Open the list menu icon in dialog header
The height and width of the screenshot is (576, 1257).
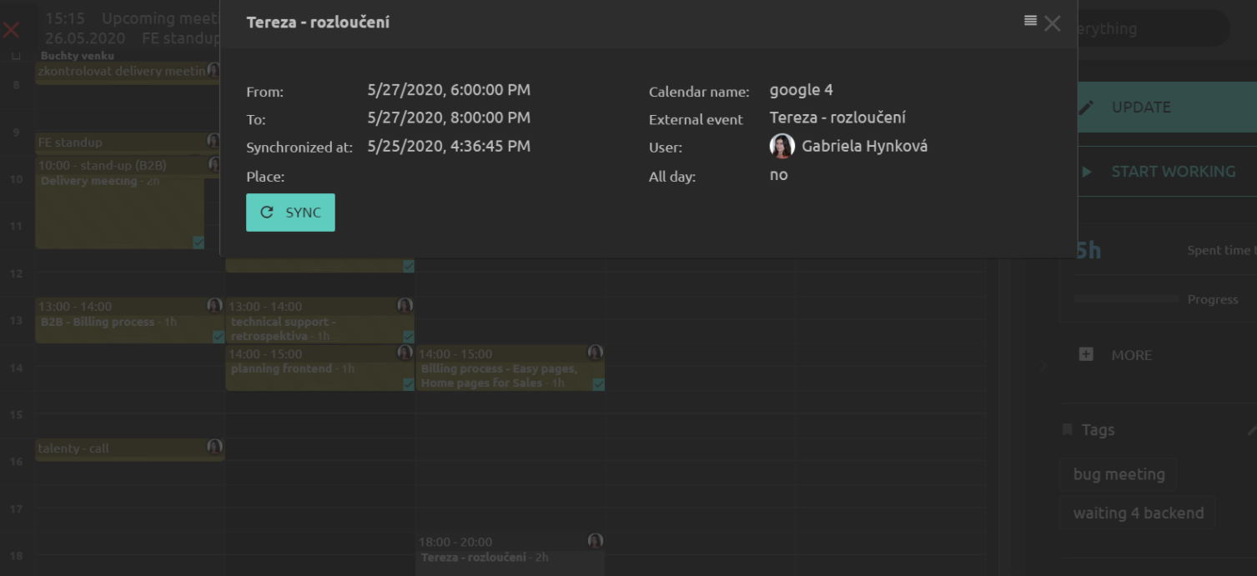1030,21
